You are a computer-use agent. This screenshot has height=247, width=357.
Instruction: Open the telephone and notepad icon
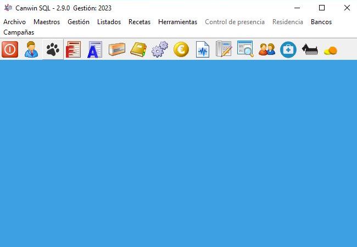[x=224, y=49]
